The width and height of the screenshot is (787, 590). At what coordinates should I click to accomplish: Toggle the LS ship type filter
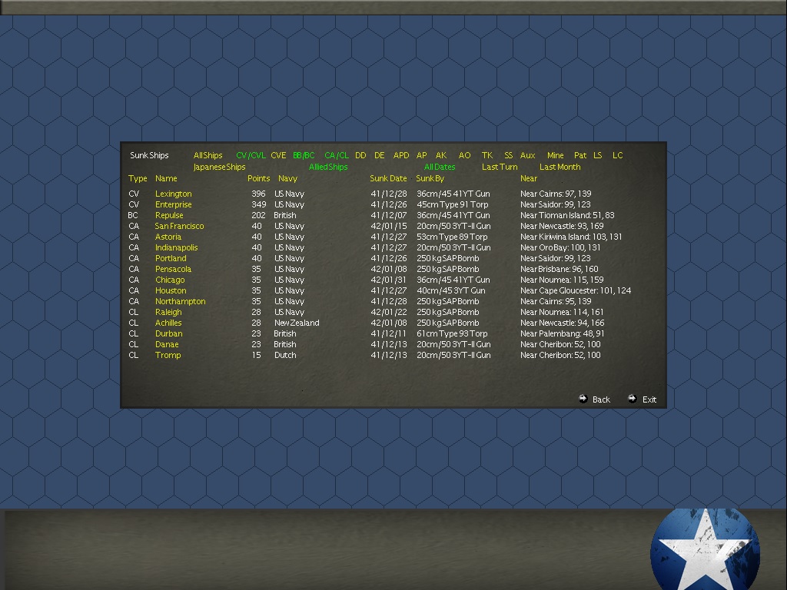point(598,155)
